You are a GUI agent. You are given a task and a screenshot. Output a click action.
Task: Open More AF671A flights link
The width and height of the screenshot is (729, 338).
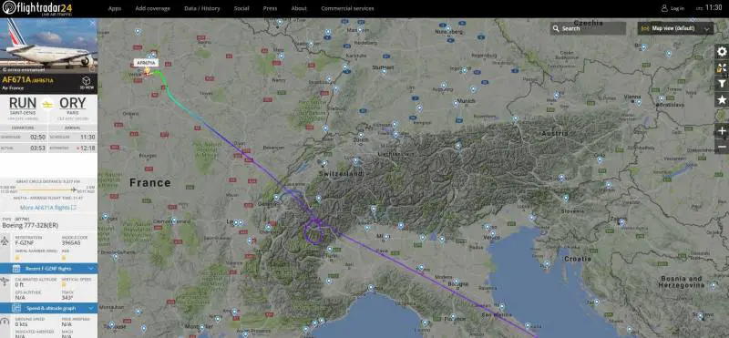point(48,208)
